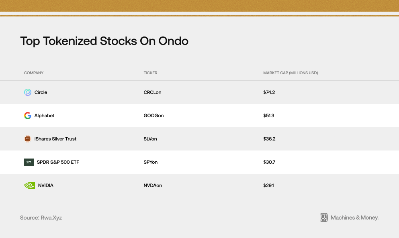Select the SLVon ticker cell
399x238 pixels.
pos(150,139)
